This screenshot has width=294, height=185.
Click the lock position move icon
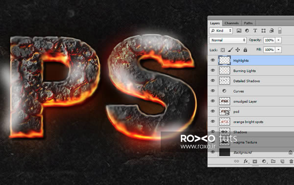pyautogui.click(x=238, y=50)
